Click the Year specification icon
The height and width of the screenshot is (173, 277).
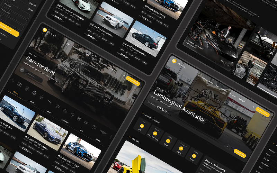pyautogui.click(x=142, y=126)
